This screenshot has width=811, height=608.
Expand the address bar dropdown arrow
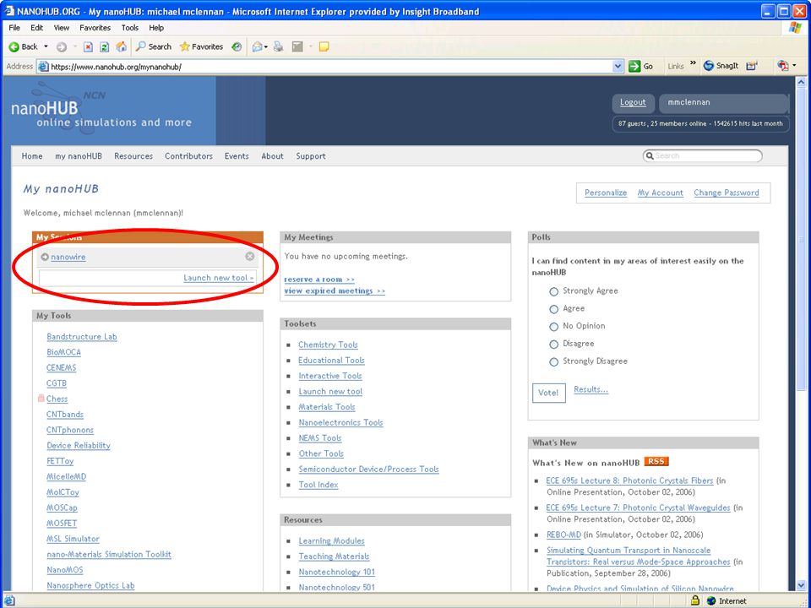pos(618,66)
